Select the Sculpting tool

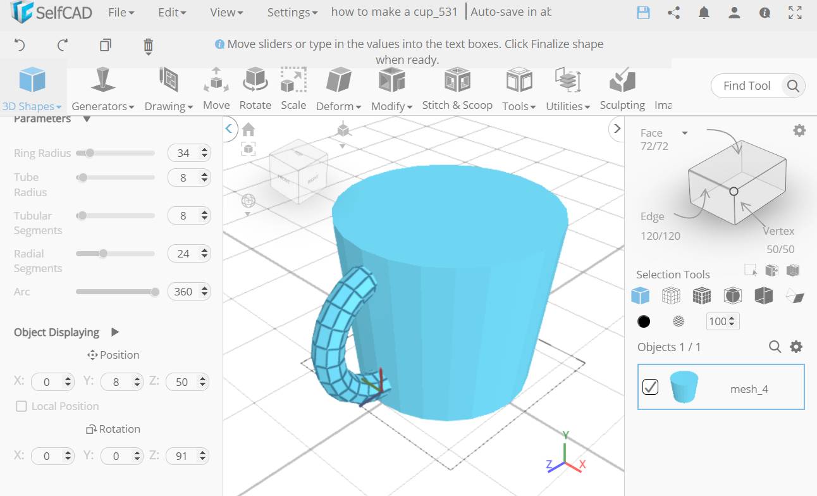click(622, 89)
